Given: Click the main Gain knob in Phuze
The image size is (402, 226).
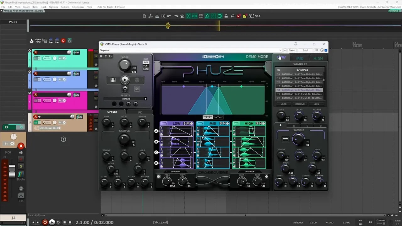Looking at the screenshot, I should click(125, 65).
